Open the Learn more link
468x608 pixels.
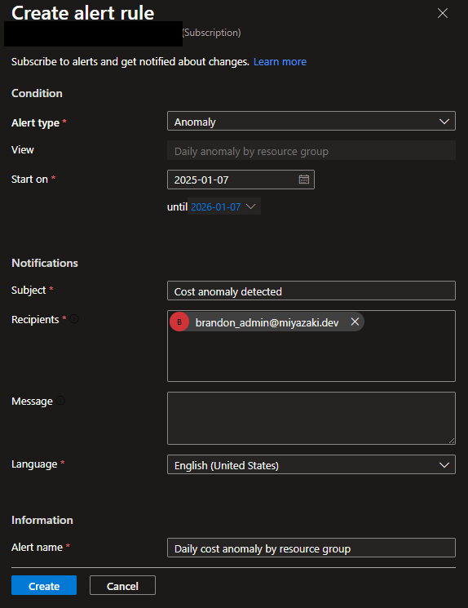[280, 62]
